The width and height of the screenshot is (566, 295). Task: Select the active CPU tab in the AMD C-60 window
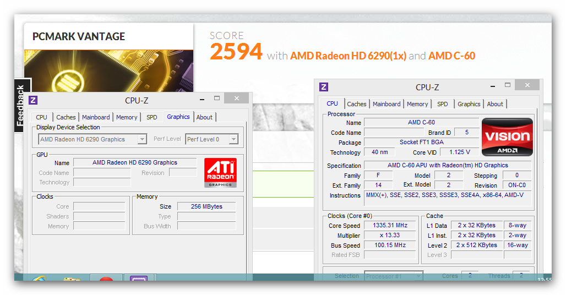click(x=332, y=103)
